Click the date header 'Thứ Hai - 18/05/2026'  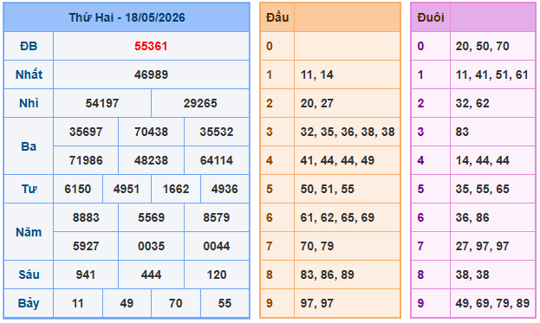click(x=127, y=17)
